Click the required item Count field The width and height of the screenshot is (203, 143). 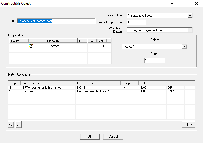[154, 61]
